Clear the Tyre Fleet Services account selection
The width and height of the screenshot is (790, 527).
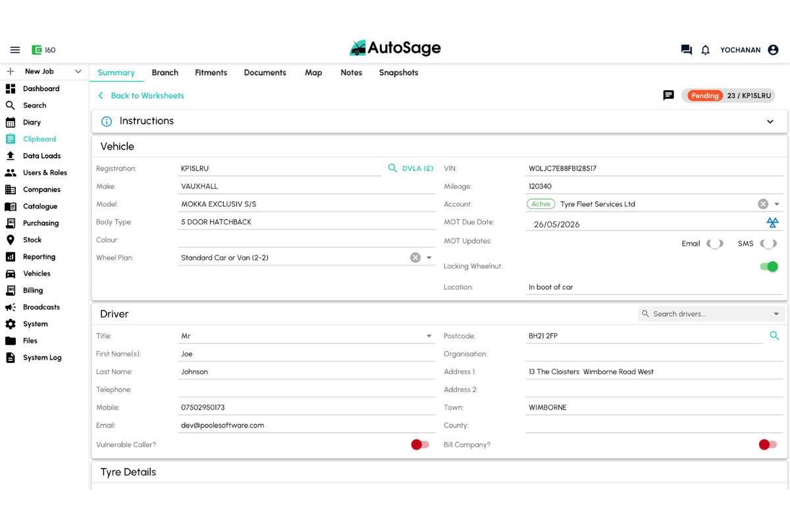tap(762, 204)
